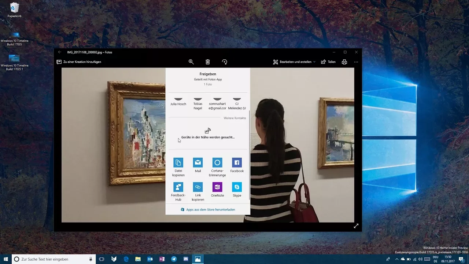Create a Cortana-Erinnerung from the photo

pyautogui.click(x=217, y=162)
